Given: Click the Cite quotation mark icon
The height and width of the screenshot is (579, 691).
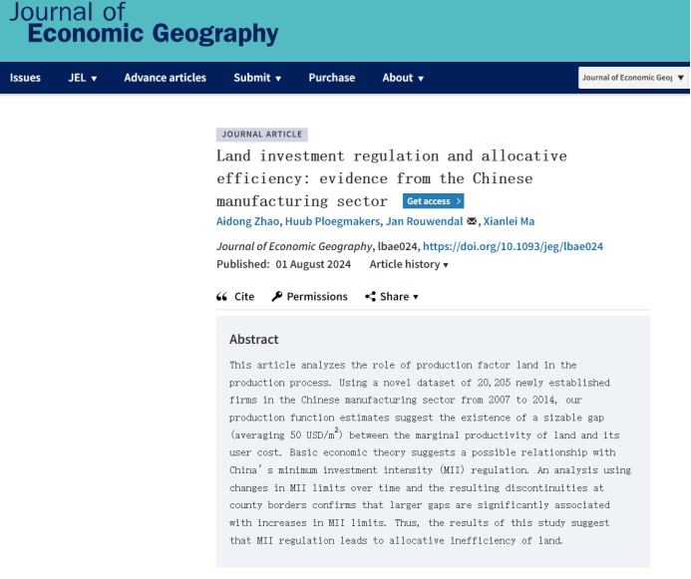Looking at the screenshot, I should (x=222, y=297).
